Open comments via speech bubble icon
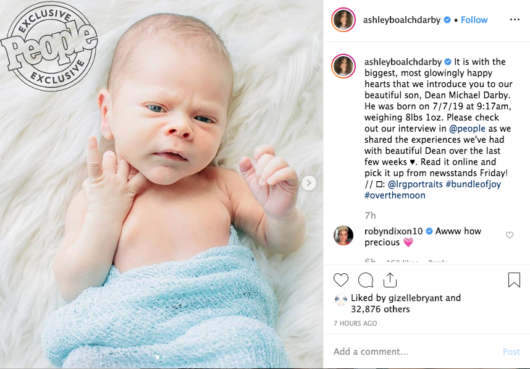Viewport: 530px width, 369px height. click(366, 280)
